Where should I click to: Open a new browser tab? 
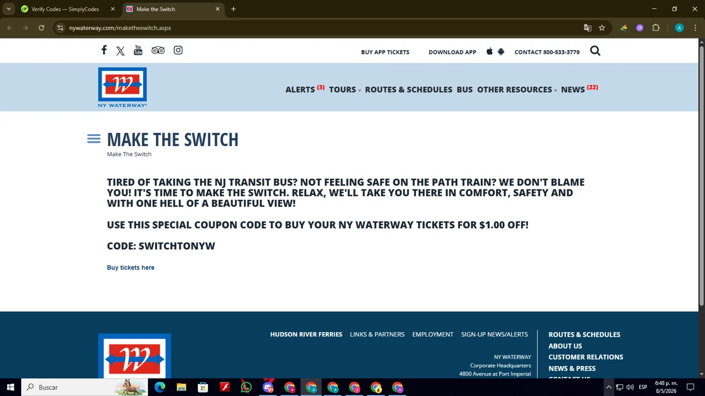[234, 9]
